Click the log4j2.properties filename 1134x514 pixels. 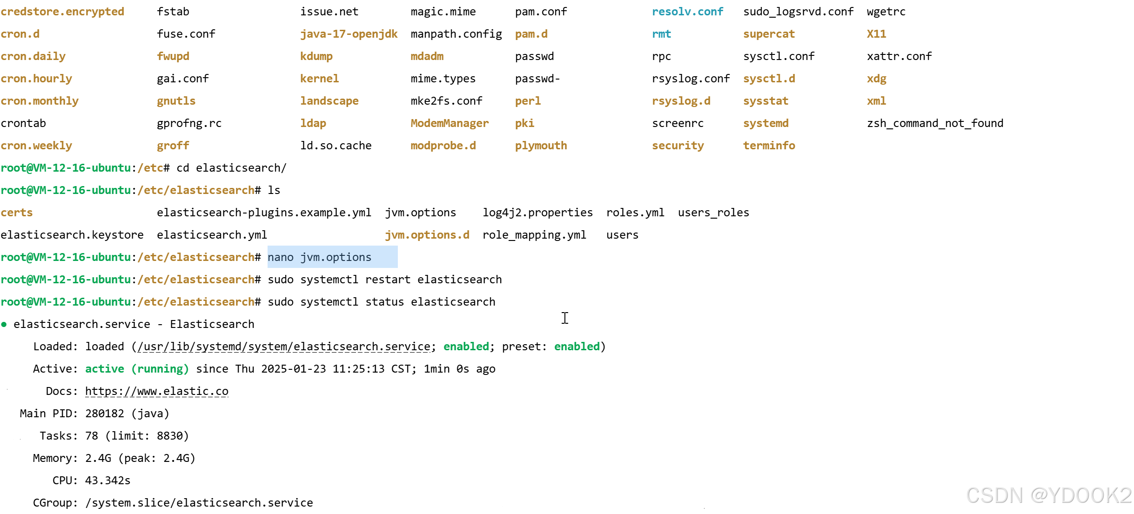tap(537, 213)
